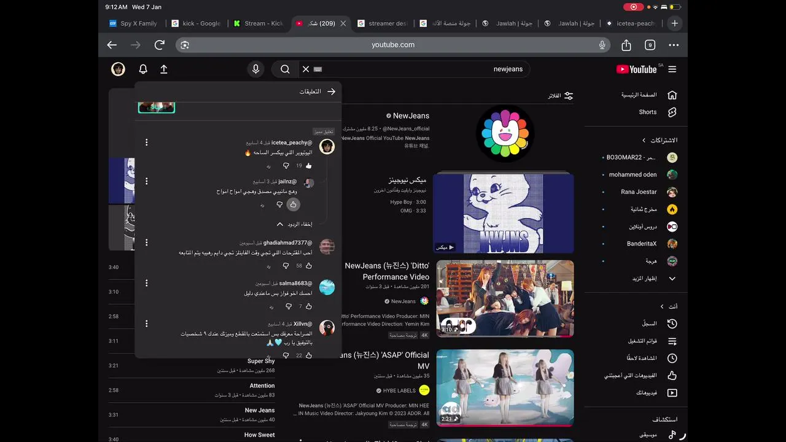Switch to kick - Google browser tab
This screenshot has width=786, height=442.
click(x=196, y=23)
